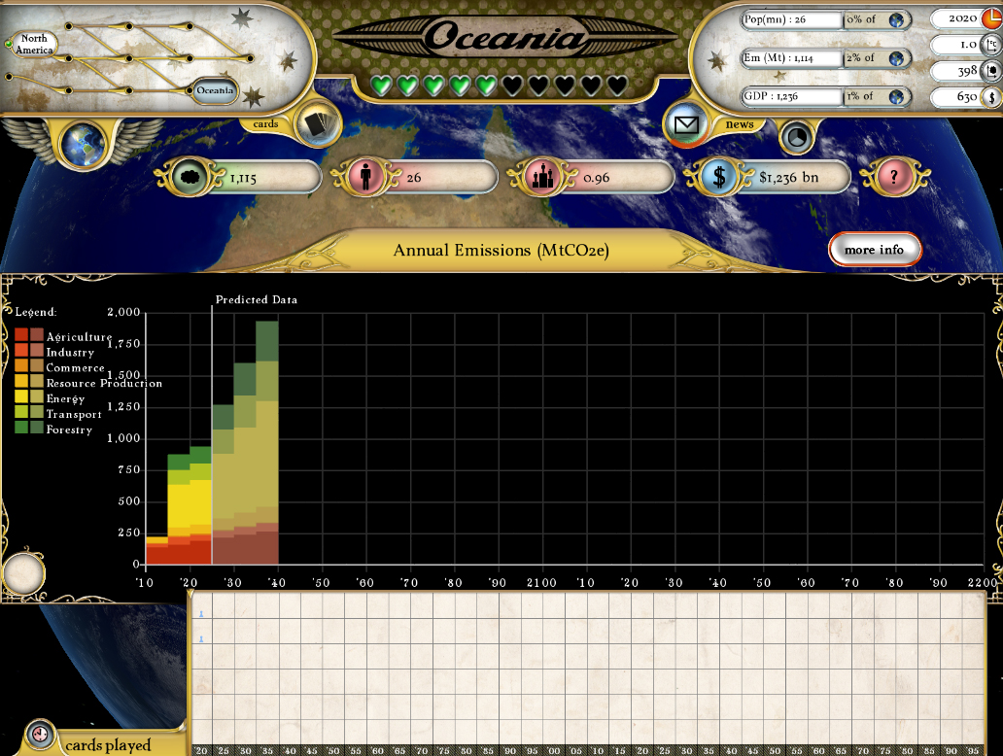
Task: Click the pink question mark help icon
Action: click(x=890, y=178)
